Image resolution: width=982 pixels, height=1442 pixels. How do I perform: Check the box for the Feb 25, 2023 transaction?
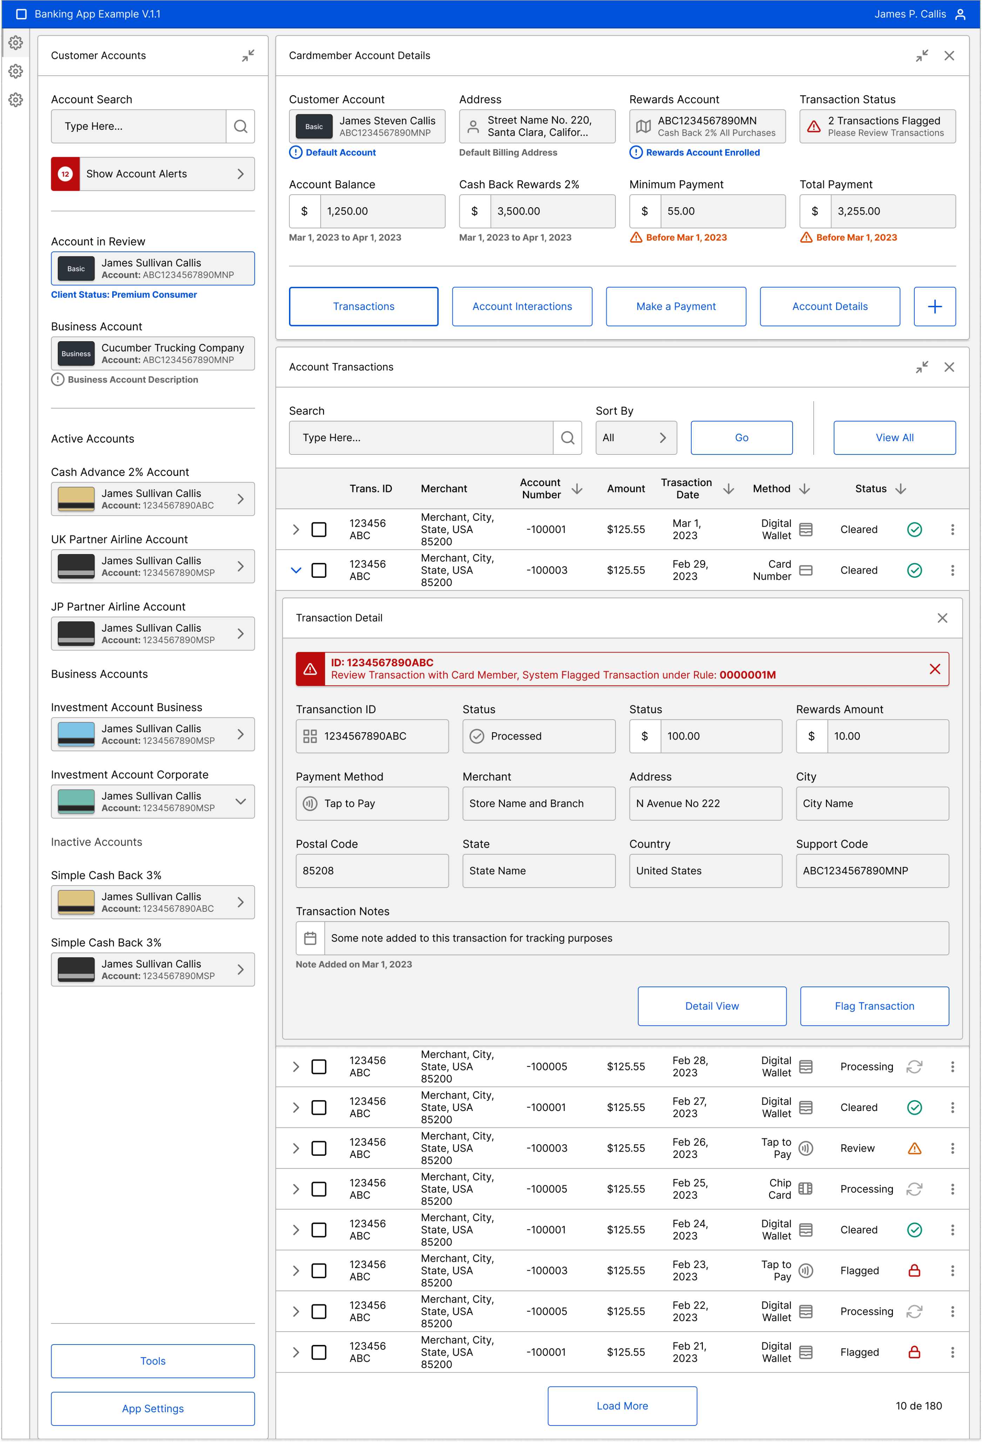[318, 1190]
